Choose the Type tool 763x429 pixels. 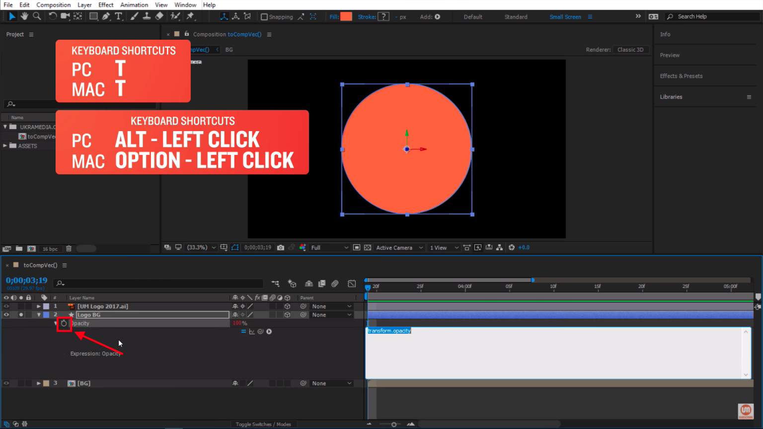click(x=118, y=16)
